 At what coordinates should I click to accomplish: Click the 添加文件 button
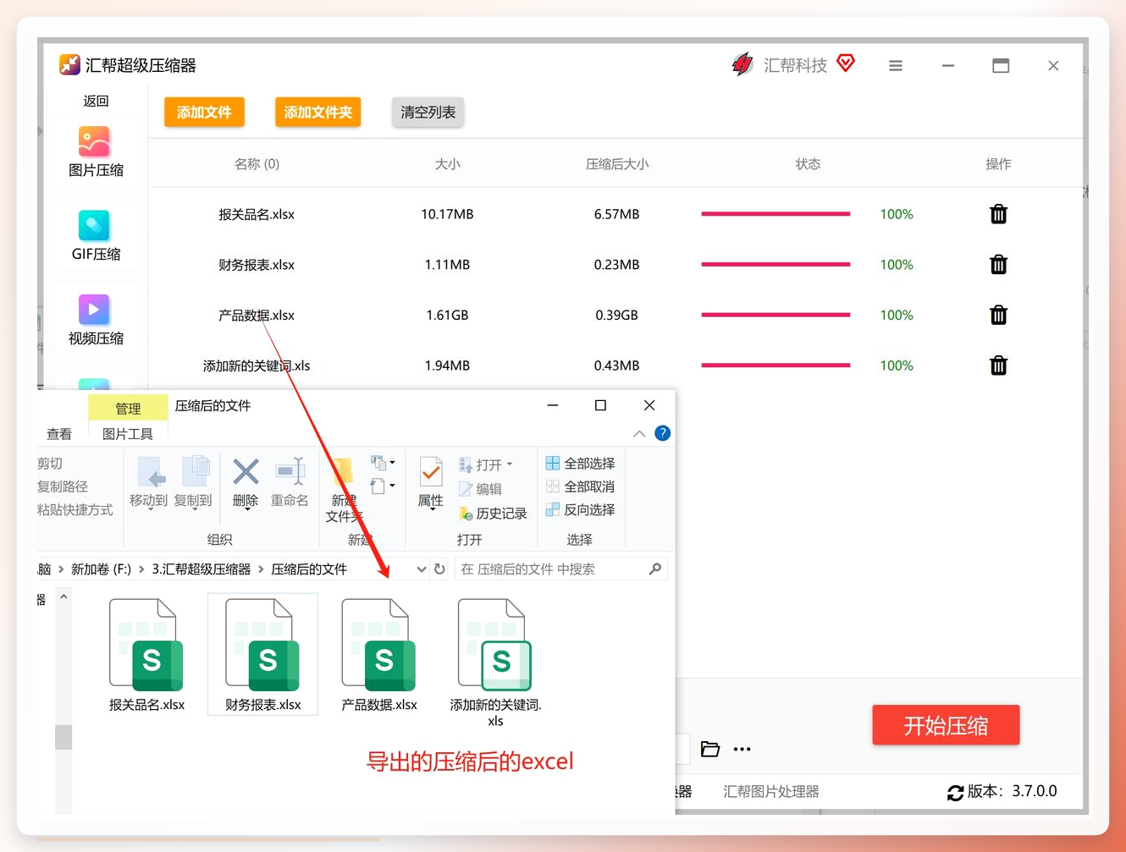[204, 113]
